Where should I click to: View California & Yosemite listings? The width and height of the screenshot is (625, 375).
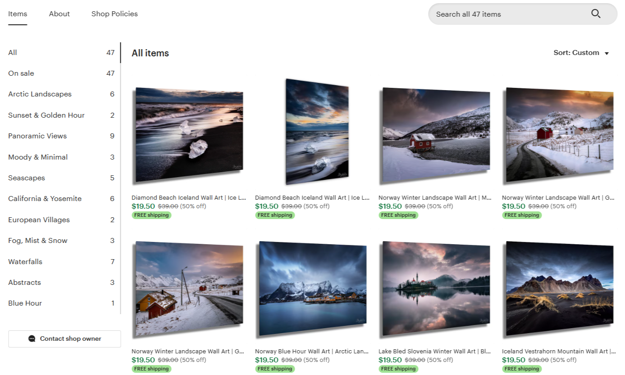pos(61,199)
